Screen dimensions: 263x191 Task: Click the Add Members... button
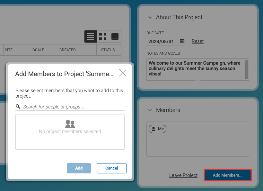coord(228,175)
